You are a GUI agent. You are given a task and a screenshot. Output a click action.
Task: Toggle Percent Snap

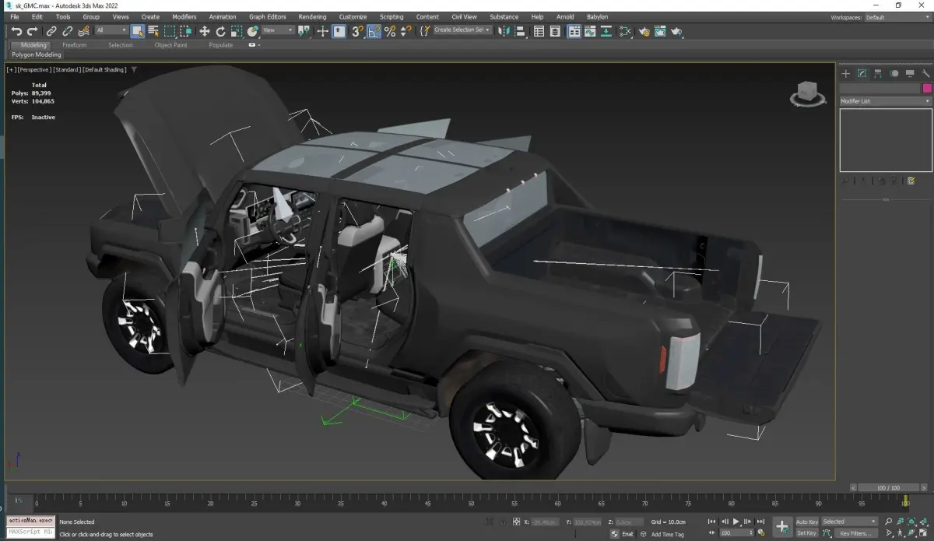coord(390,31)
